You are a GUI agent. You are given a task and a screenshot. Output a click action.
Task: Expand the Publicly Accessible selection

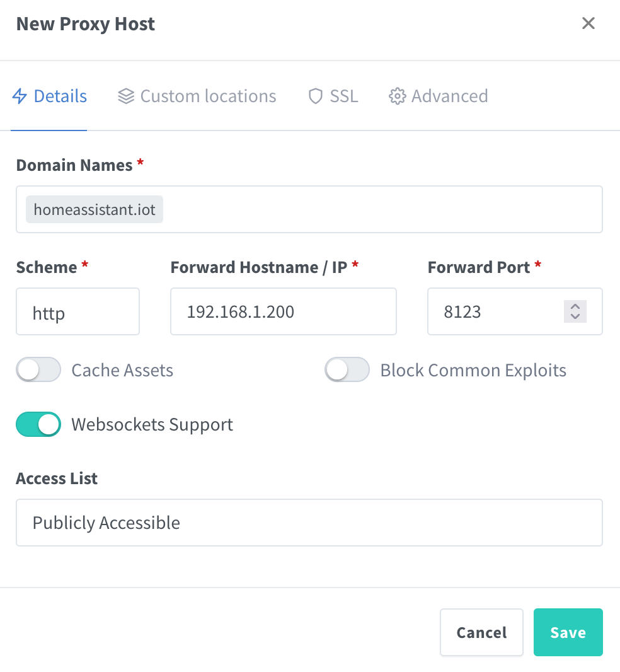(309, 523)
